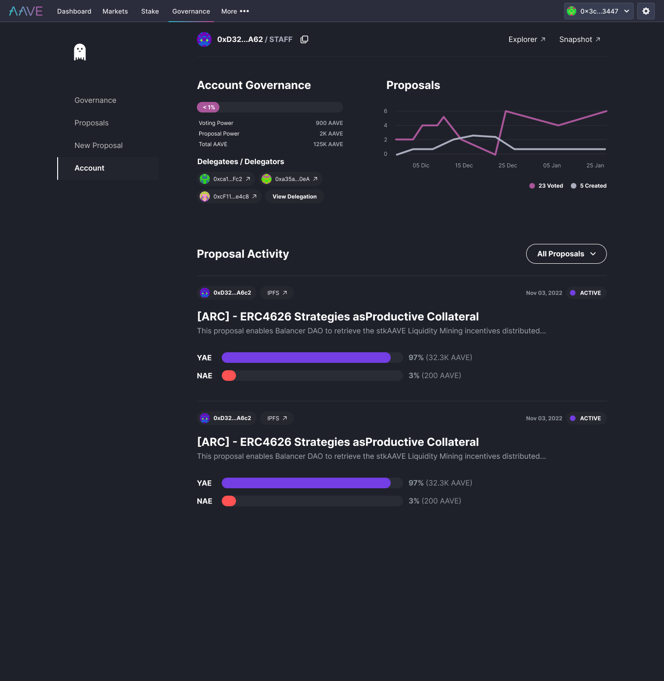Go to the Dashboard tab

point(74,11)
